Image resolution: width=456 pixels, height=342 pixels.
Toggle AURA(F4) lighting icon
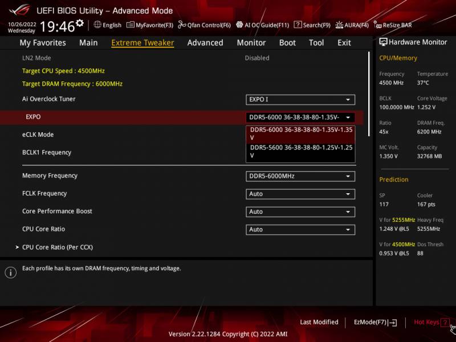(340, 25)
